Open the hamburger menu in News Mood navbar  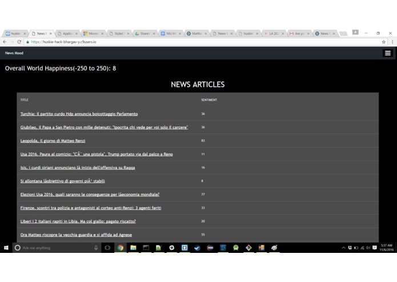(x=388, y=53)
